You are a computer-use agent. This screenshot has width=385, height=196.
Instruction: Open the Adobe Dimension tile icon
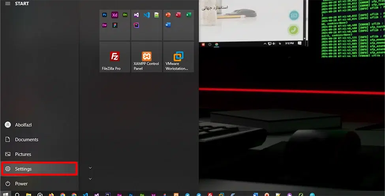[x=125, y=15]
